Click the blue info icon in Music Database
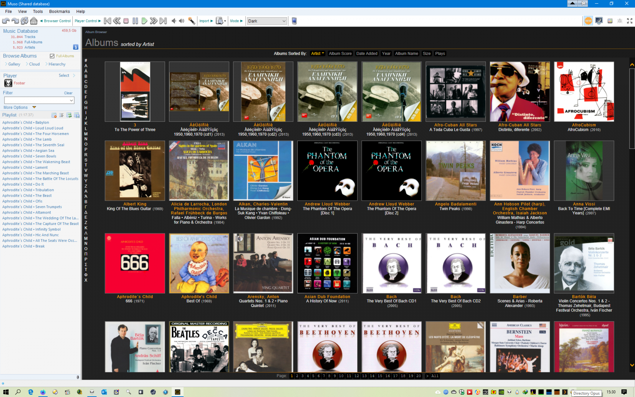The image size is (635, 397). pos(76,47)
